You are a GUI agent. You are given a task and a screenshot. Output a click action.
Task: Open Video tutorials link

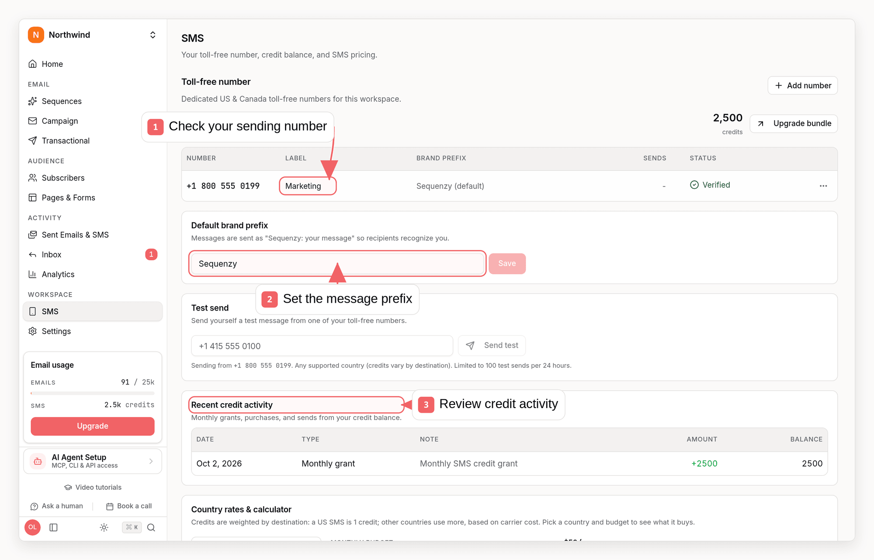pyautogui.click(x=93, y=487)
